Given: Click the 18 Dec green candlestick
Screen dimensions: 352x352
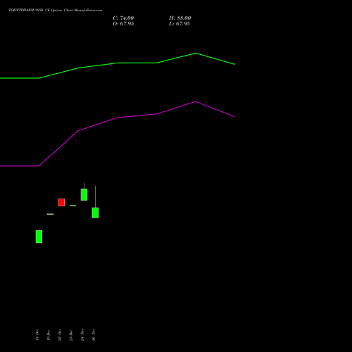Looking at the screenshot, I should click(x=39, y=237).
